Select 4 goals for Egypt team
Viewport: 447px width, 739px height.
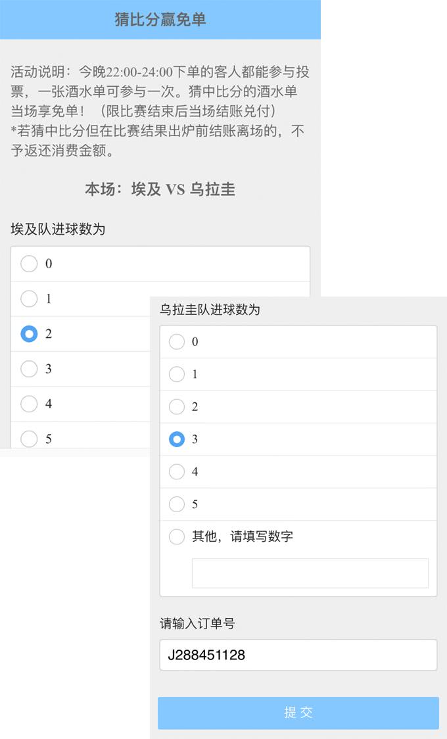29,404
